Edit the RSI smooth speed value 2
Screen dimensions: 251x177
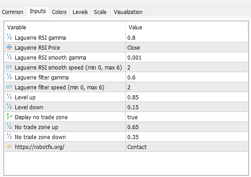(x=187, y=67)
